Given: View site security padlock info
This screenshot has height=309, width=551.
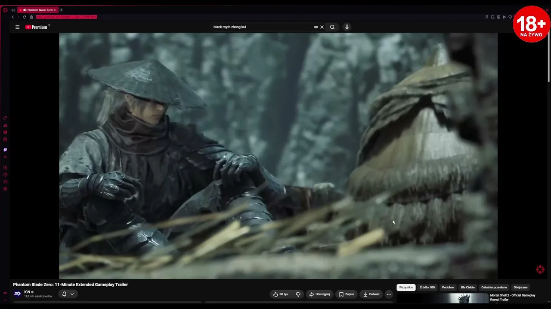Looking at the screenshot, I should click(31, 17).
